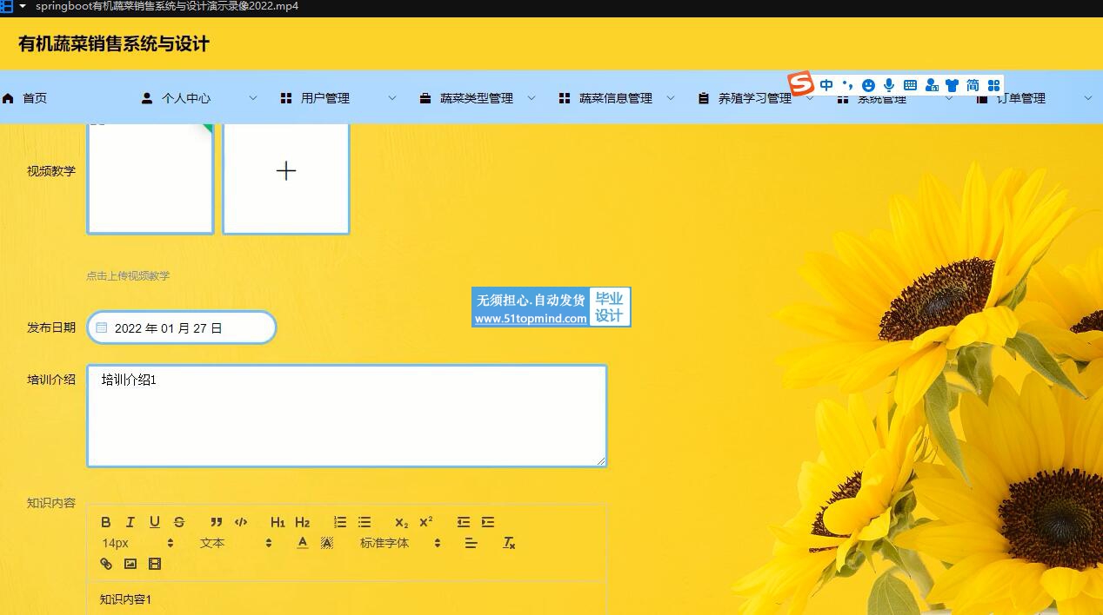
Task: Open Sogou emoji panel
Action: [x=868, y=85]
